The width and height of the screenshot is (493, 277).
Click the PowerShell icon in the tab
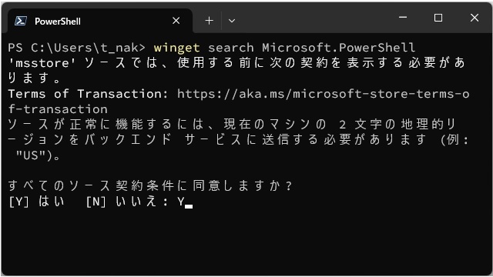point(21,21)
